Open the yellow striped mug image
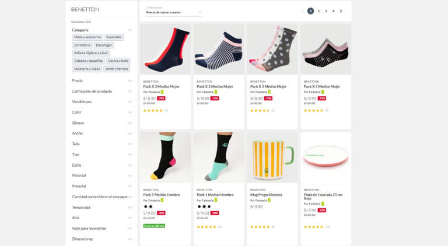The height and width of the screenshot is (246, 448). pos(272,157)
